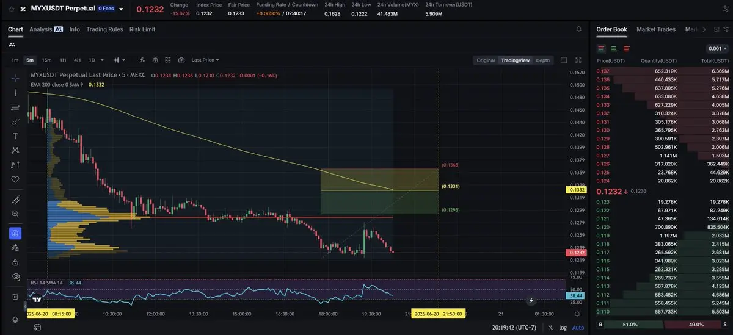Click the notification bell above the chart
This screenshot has height=335, width=733.
pos(578,29)
